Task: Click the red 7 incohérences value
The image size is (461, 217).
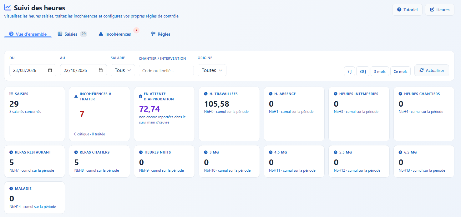Action: 82,114
